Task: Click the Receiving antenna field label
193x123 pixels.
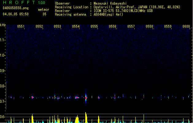Action: click(71, 14)
